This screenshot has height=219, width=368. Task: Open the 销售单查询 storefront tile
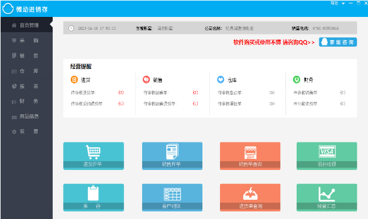point(250,156)
